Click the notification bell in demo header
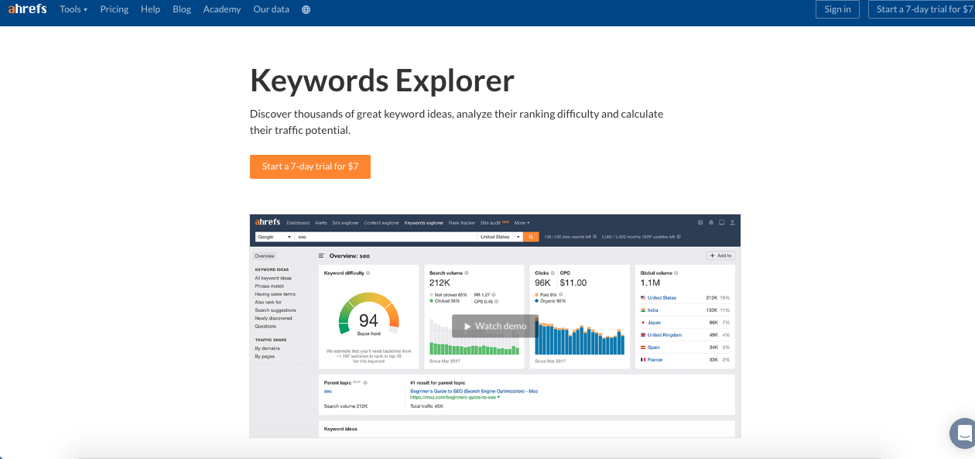975x459 pixels. (x=710, y=223)
